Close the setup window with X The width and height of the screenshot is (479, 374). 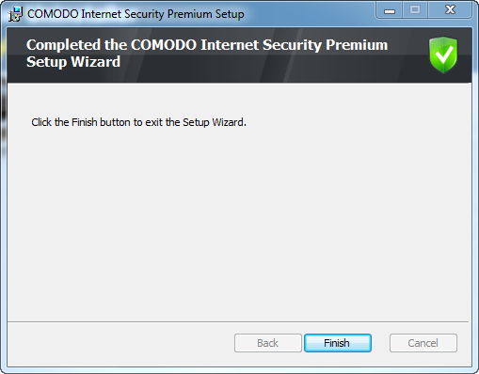tap(450, 10)
